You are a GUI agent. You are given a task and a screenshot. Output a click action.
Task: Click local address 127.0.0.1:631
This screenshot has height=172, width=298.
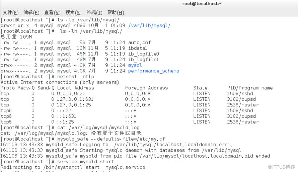tap(75, 99)
